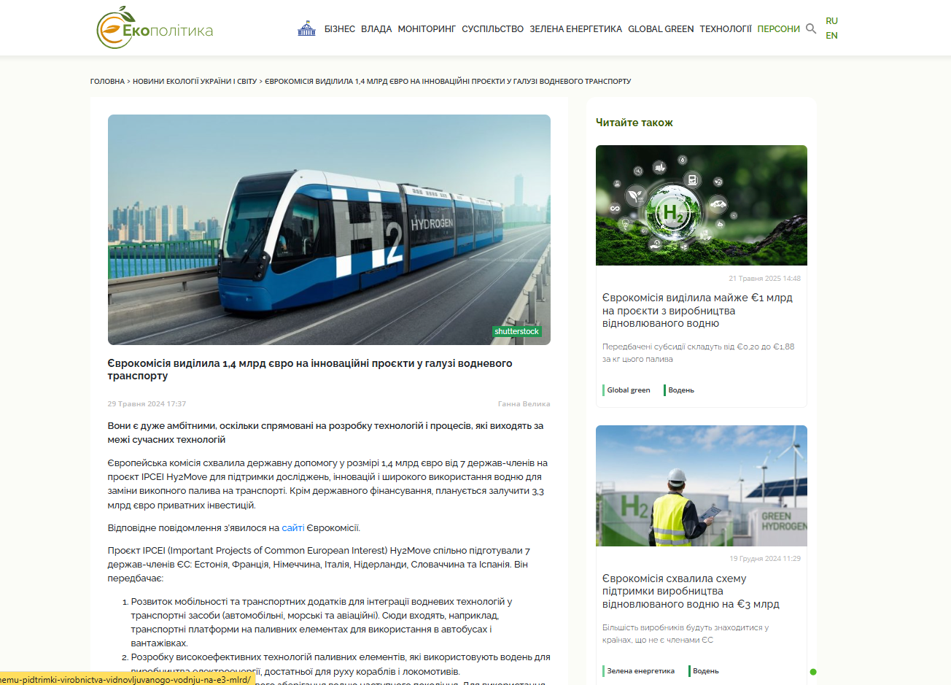The image size is (951, 685).
Task: Open the ЗЕЛЕНА ЕНЕРГЕТИКА menu item
Action: tap(575, 29)
